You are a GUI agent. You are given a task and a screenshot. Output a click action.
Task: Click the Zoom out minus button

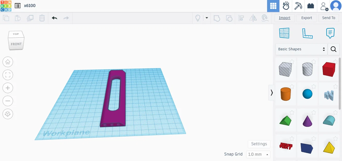coord(8,101)
